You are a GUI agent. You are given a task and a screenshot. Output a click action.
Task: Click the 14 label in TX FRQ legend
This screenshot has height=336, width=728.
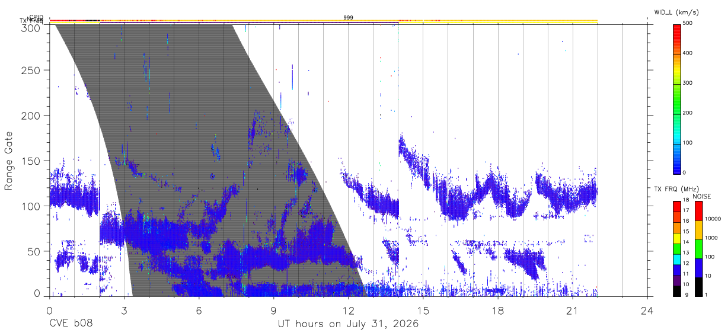pos(685,242)
